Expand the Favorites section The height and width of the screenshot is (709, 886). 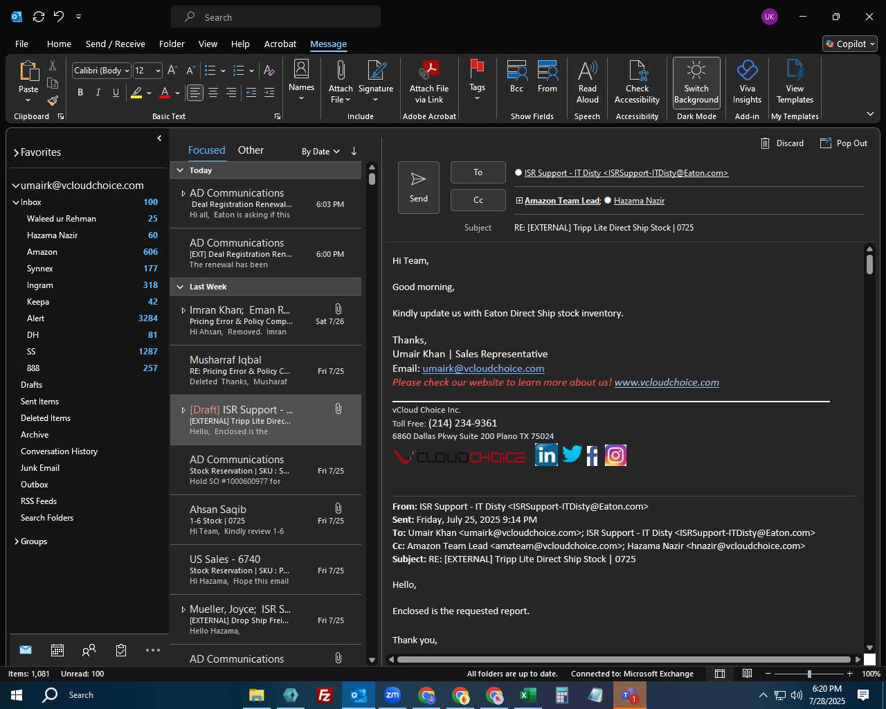(15, 152)
